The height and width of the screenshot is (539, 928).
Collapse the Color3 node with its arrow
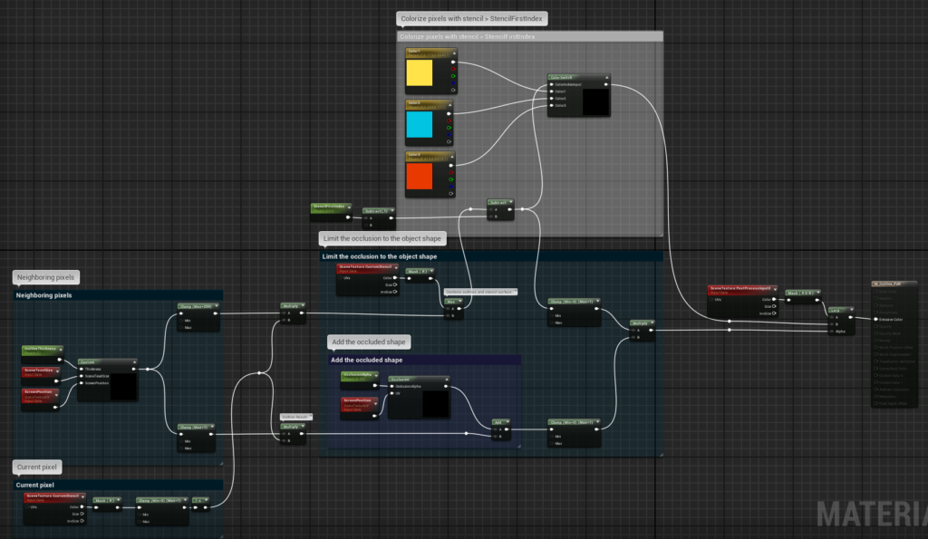(x=450, y=155)
